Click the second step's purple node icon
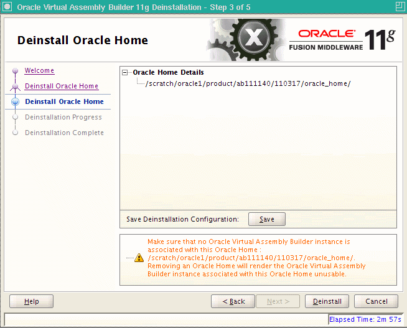The height and width of the screenshot is (328, 407). click(16, 87)
